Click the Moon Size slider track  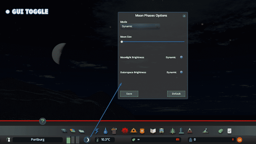(x=152, y=42)
